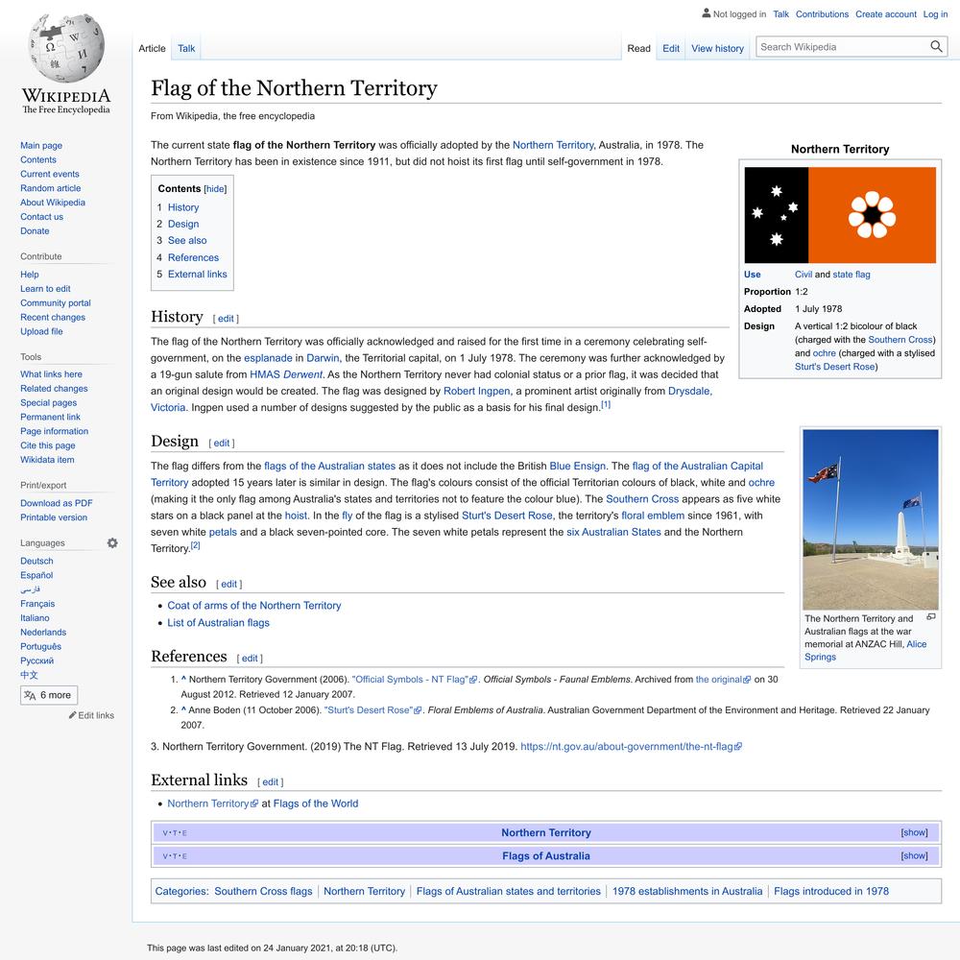Open the Edit tab
Screen dimensions: 960x960
click(x=671, y=48)
